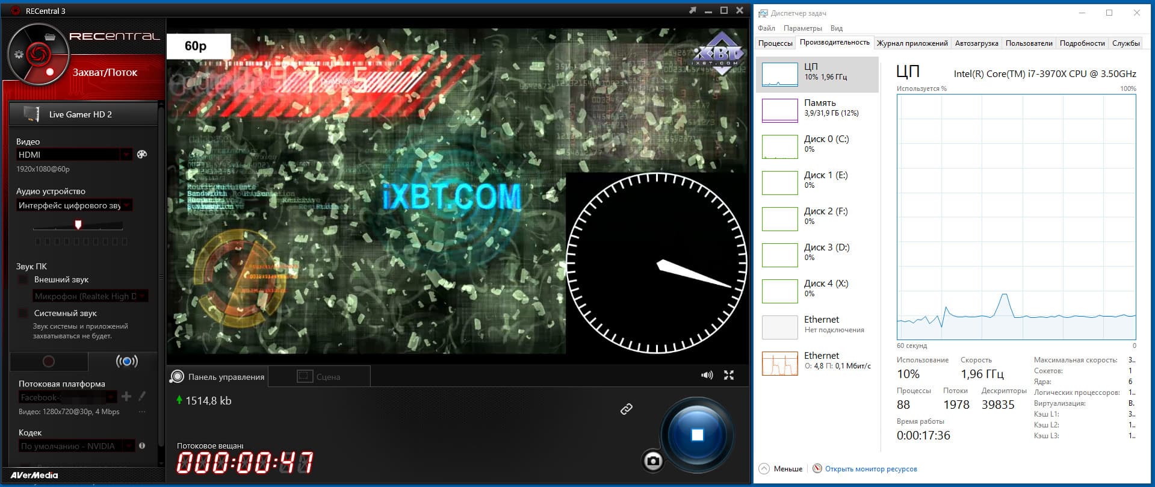Select Диск 2 (F:) performance item
1155x487 pixels.
click(817, 219)
